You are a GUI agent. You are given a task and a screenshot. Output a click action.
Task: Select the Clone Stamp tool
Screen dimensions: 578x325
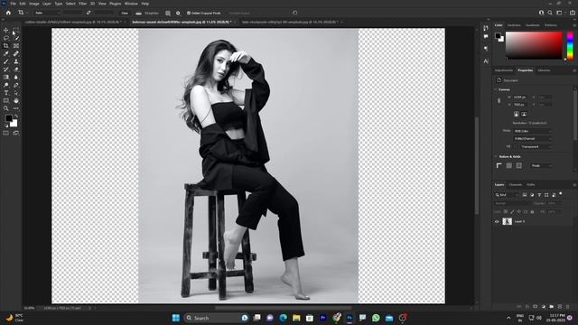tap(16, 61)
